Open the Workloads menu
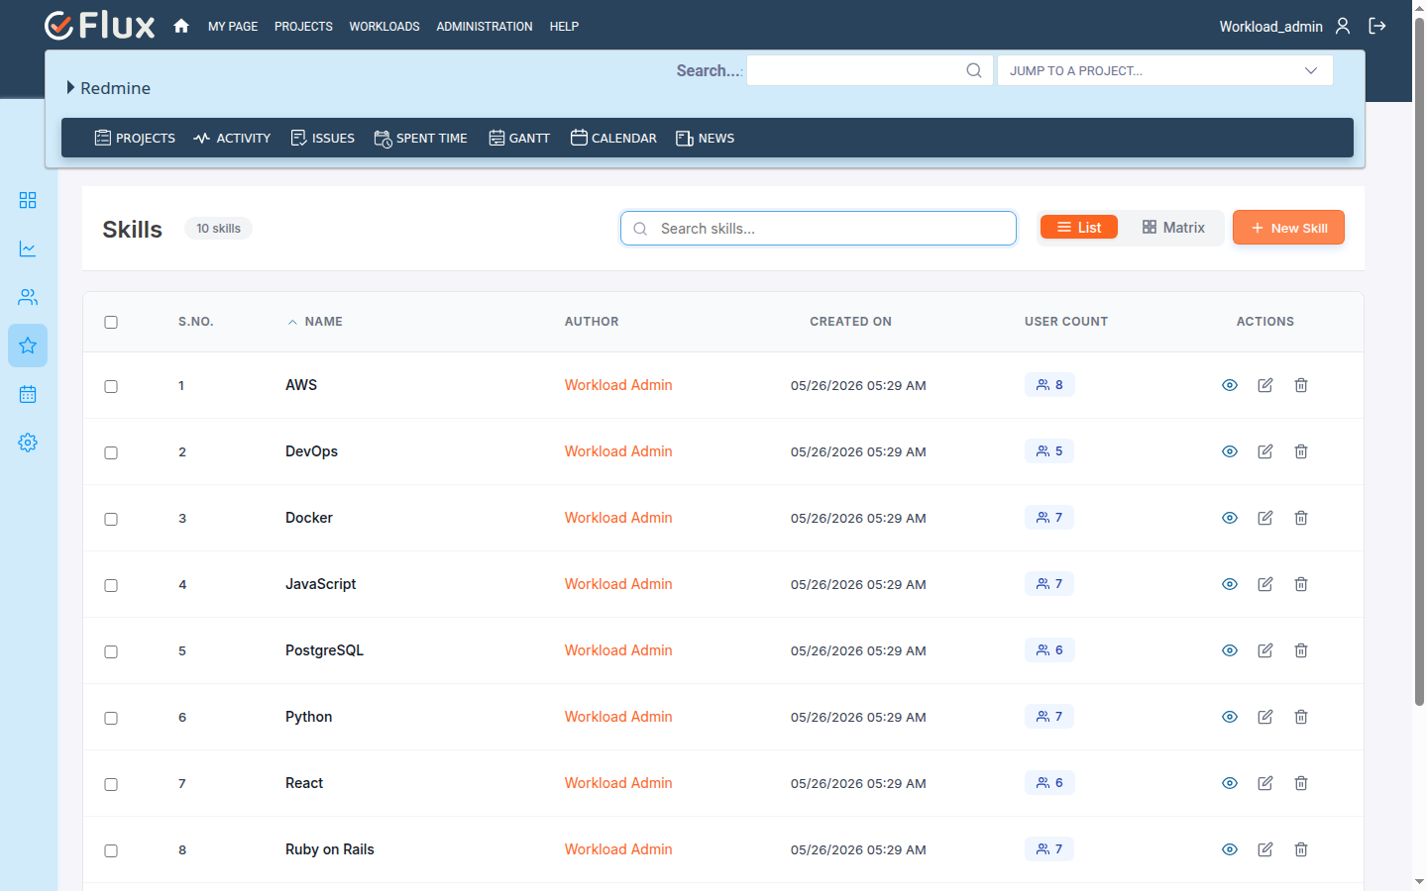 click(384, 27)
